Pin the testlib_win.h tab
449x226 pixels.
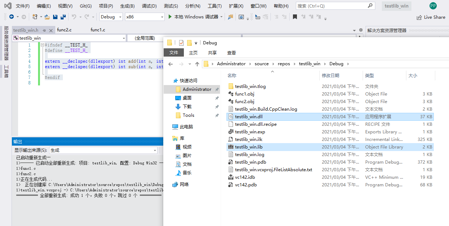(44, 30)
